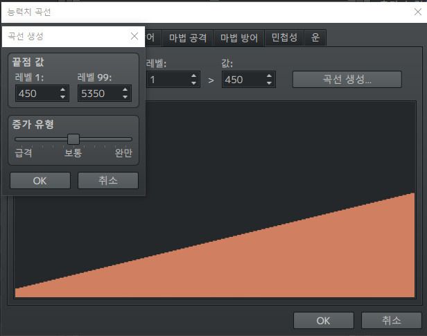Increment the 레벨 spinner up arrow
Viewport: 427px width, 336px height.
click(x=193, y=76)
